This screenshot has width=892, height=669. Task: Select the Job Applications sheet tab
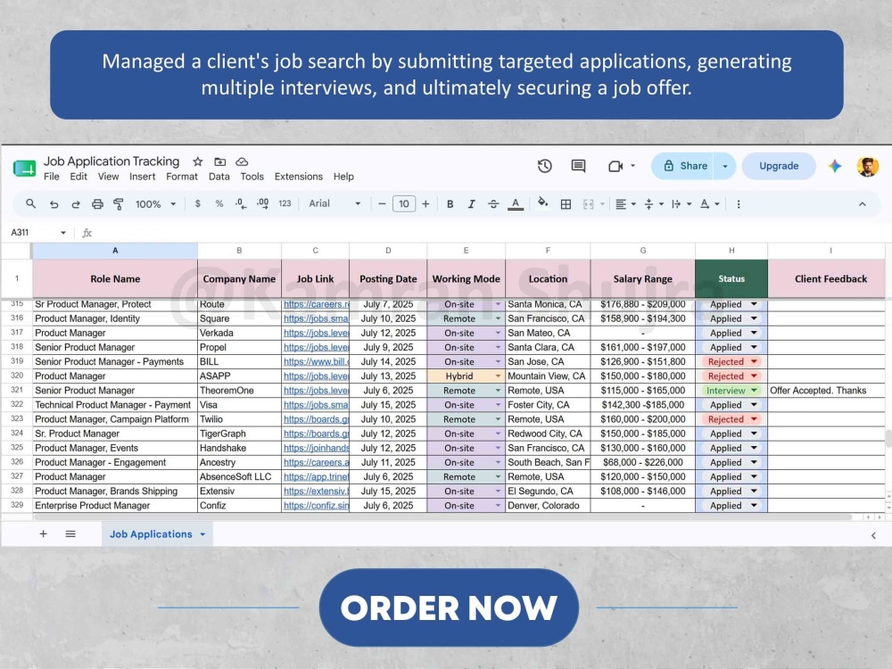pos(157,534)
